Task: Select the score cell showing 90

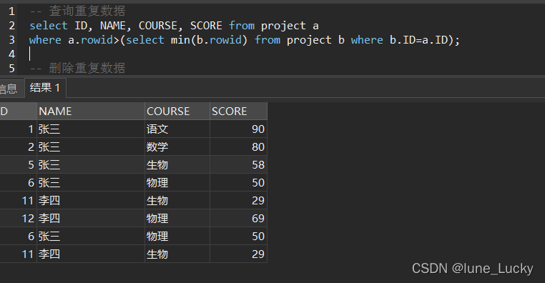Action: coord(238,129)
